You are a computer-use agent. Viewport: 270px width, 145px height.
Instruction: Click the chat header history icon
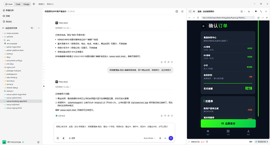176,11
